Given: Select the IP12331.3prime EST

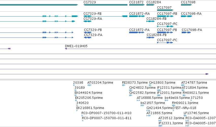Looking at the screenshot, I should (161, 126).
